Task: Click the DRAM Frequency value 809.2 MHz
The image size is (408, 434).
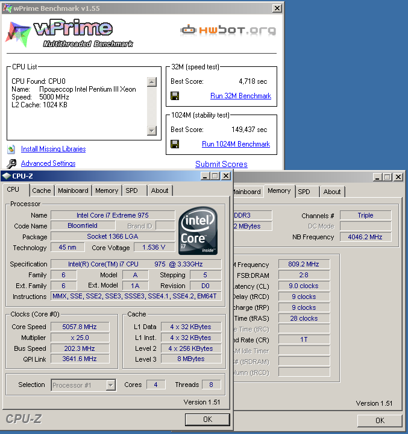Action: coord(304,265)
